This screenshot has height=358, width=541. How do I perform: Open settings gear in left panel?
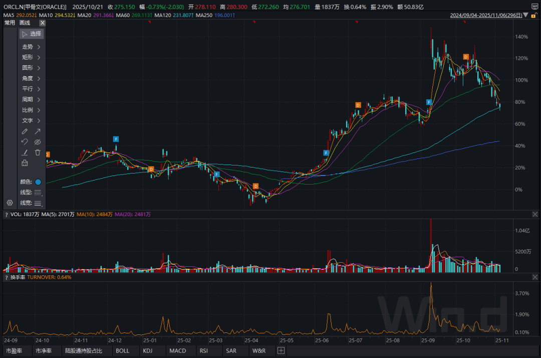(x=10, y=203)
